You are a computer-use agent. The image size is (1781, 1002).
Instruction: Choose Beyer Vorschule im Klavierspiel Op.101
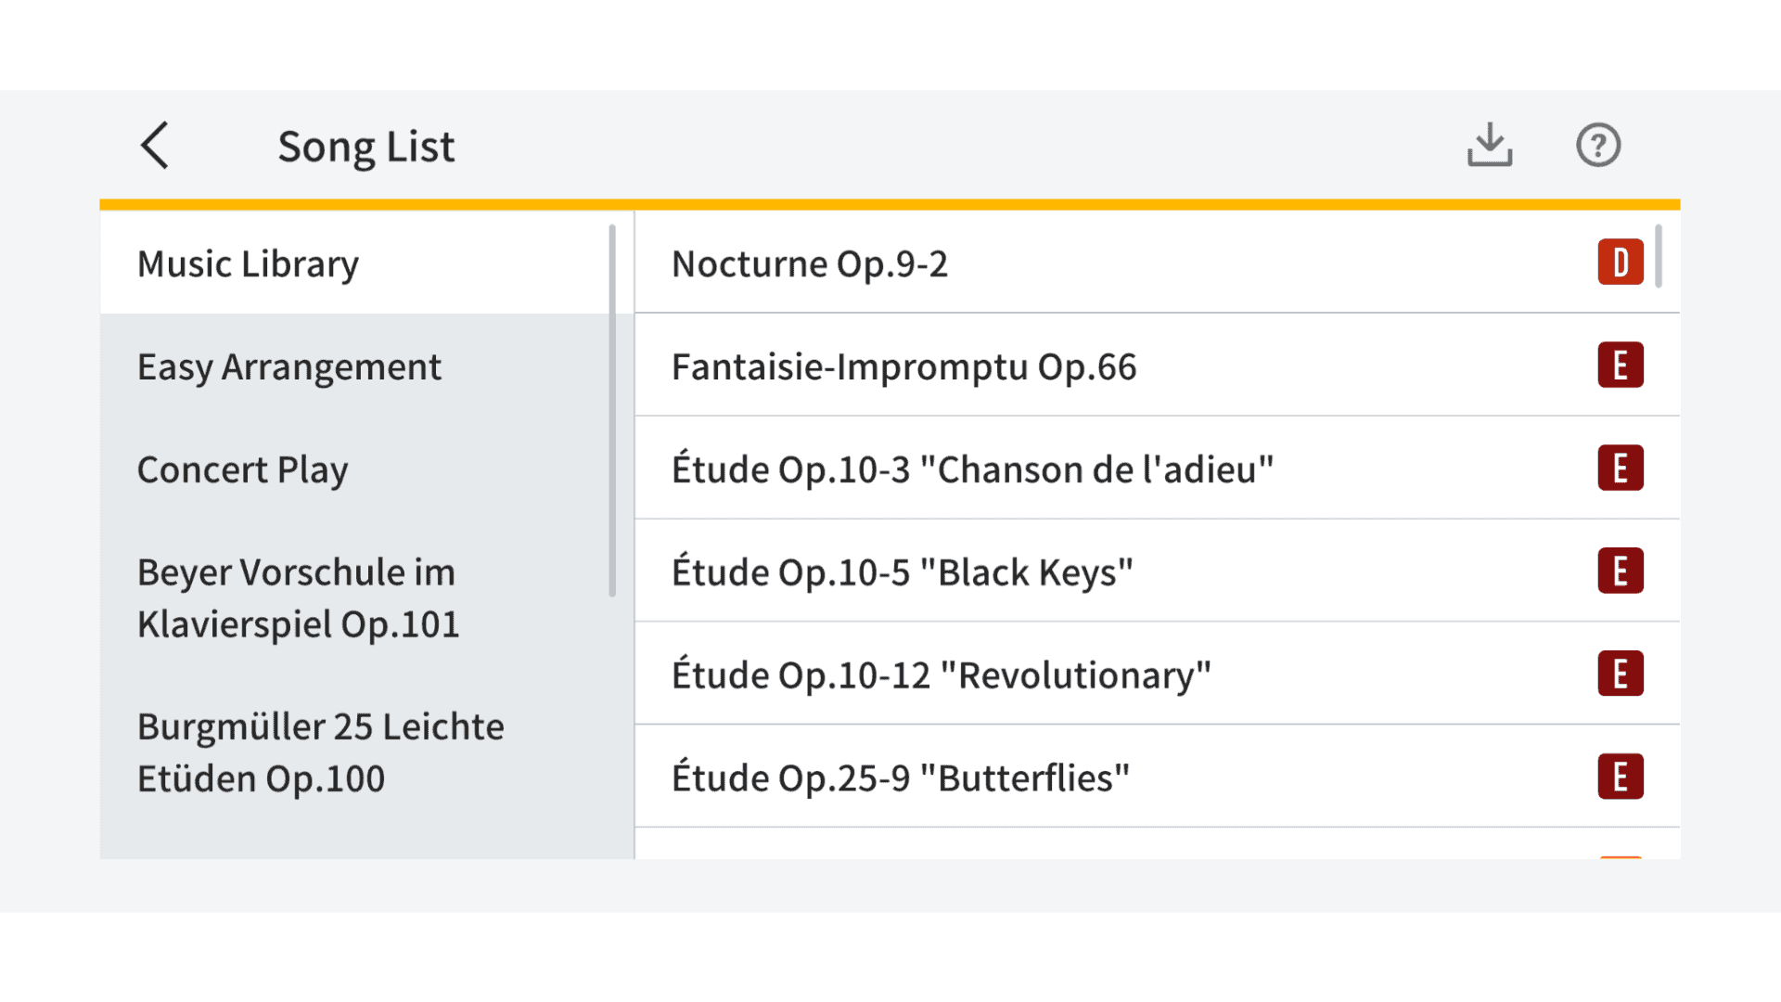[x=299, y=598]
